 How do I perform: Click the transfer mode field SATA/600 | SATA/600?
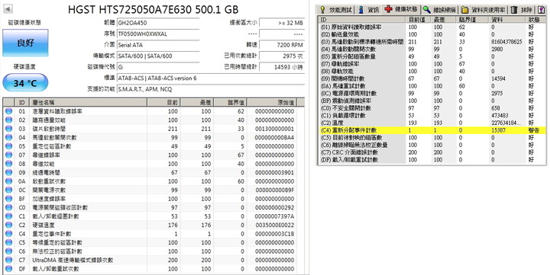[x=158, y=56]
